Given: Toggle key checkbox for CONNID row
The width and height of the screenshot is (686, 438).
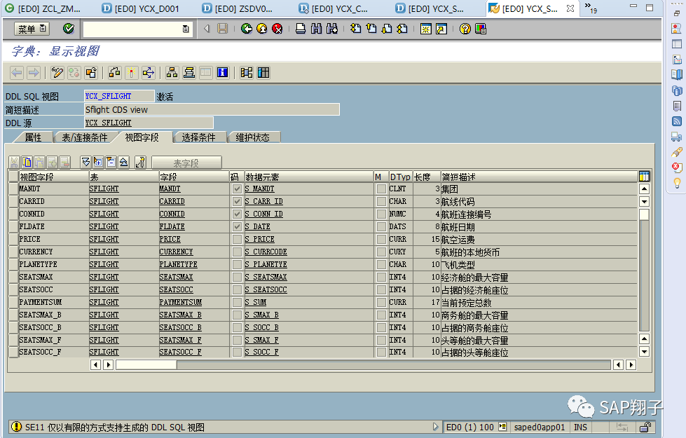Looking at the screenshot, I should 237,214.
